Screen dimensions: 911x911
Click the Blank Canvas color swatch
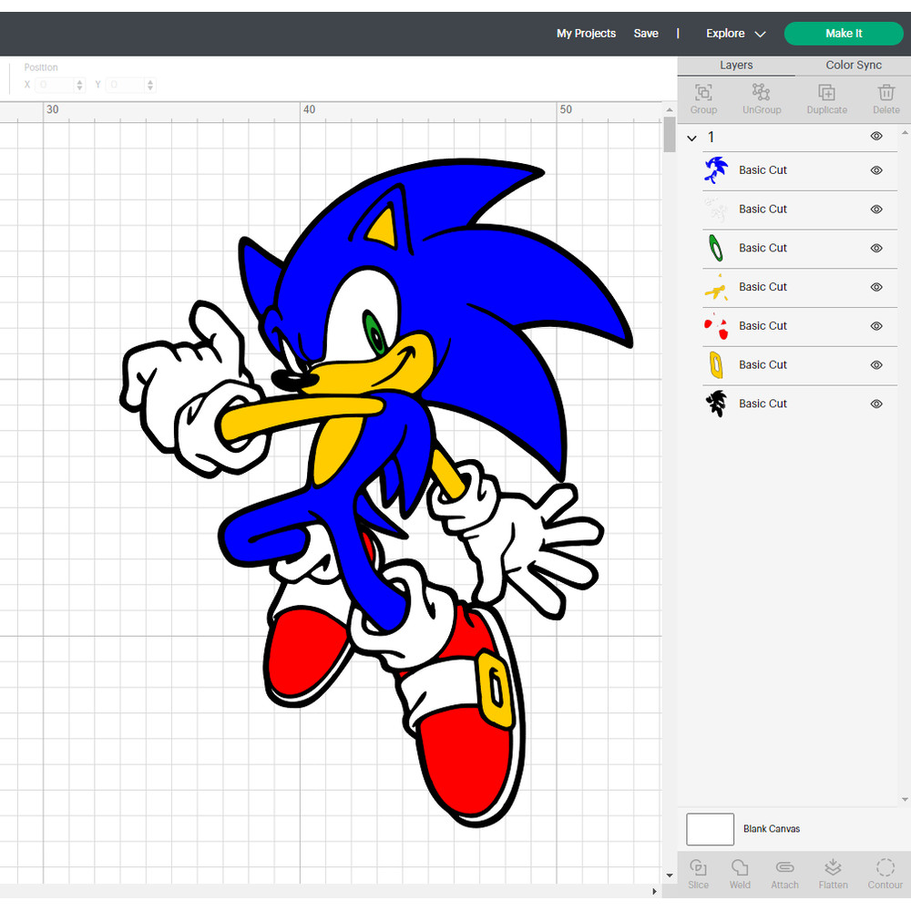coord(710,829)
